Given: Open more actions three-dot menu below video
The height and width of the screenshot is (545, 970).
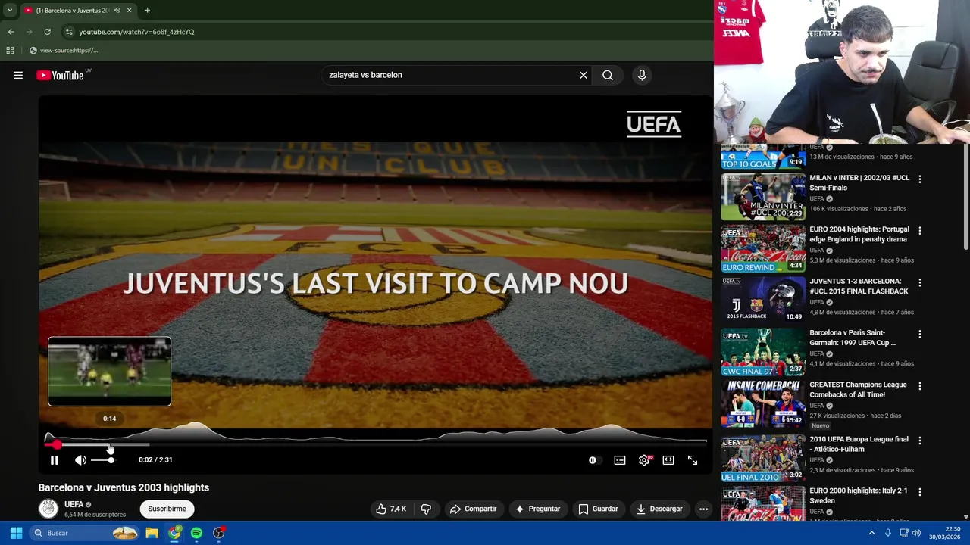Looking at the screenshot, I should click(x=703, y=509).
